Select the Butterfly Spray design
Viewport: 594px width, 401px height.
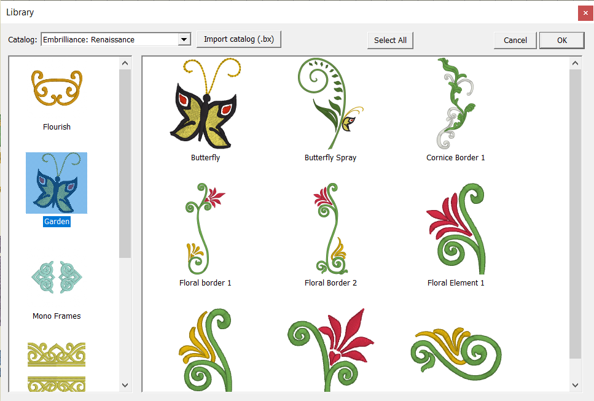pos(330,104)
